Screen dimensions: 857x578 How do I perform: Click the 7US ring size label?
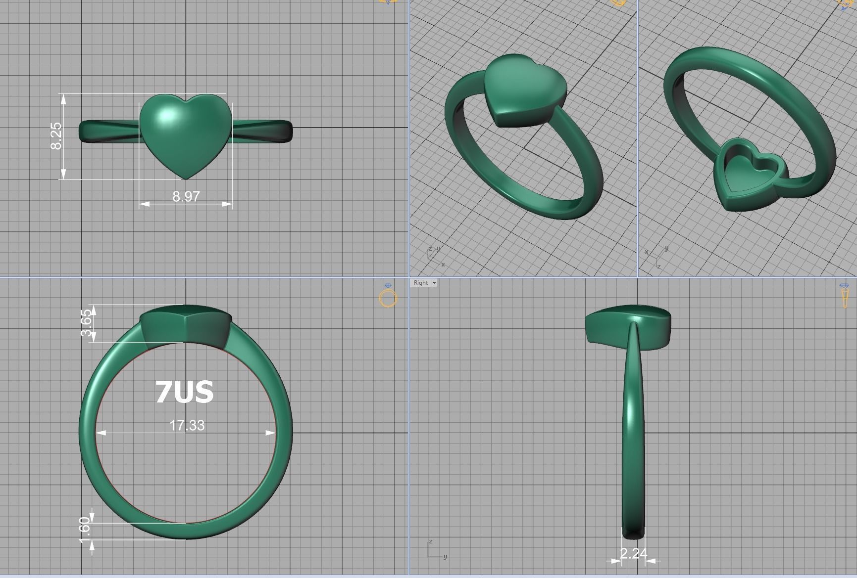[185, 392]
